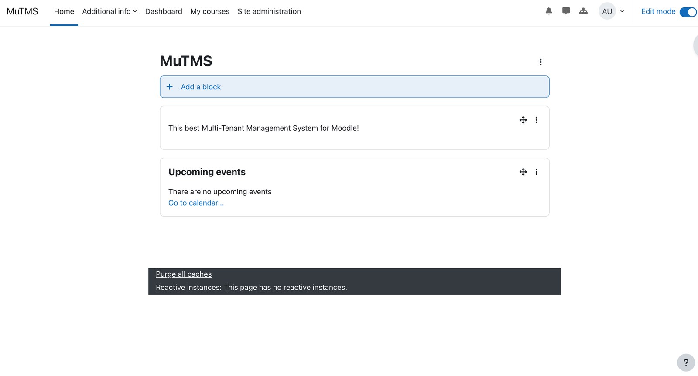Open the help question mark button
This screenshot has width=698, height=376.
686,362
